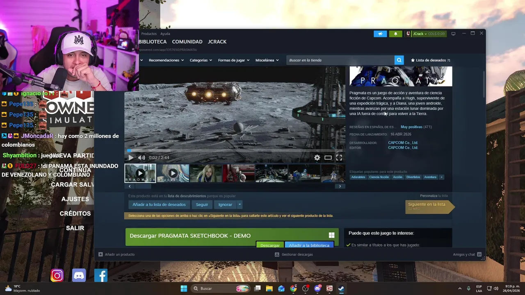Focus the Buscar en la tienda field
525x295 pixels.
pyautogui.click(x=340, y=60)
